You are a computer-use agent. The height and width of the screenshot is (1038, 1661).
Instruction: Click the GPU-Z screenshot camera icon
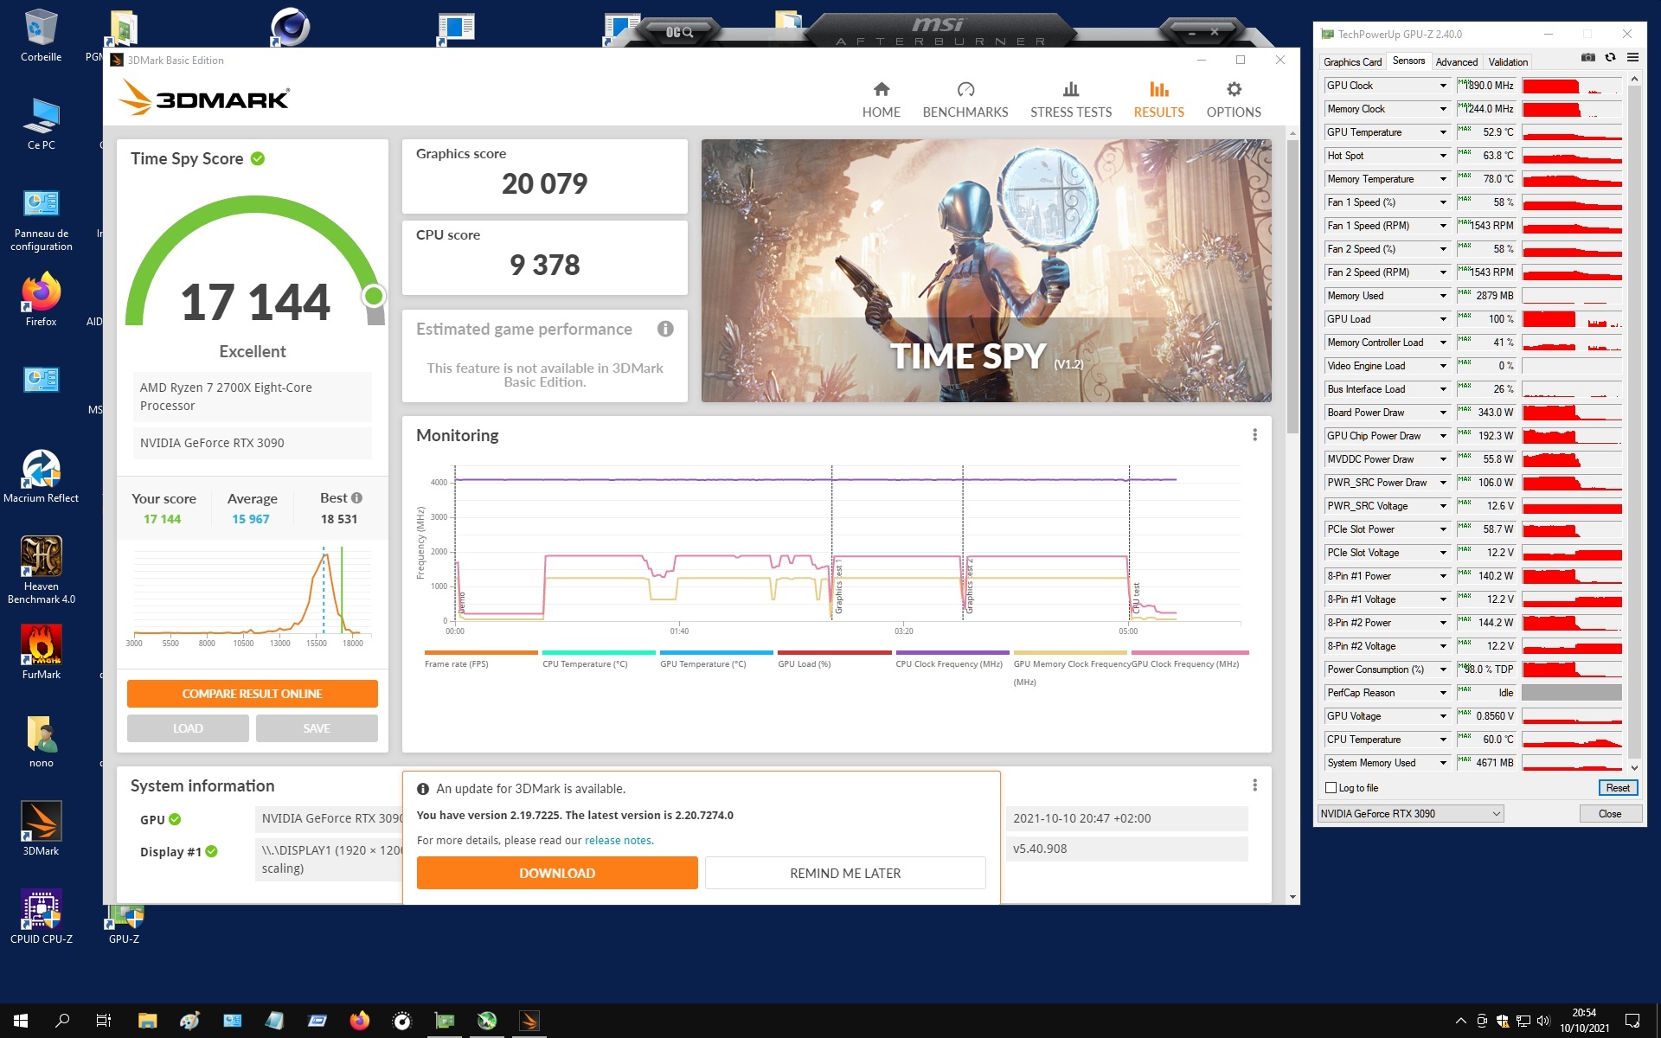pyautogui.click(x=1588, y=58)
